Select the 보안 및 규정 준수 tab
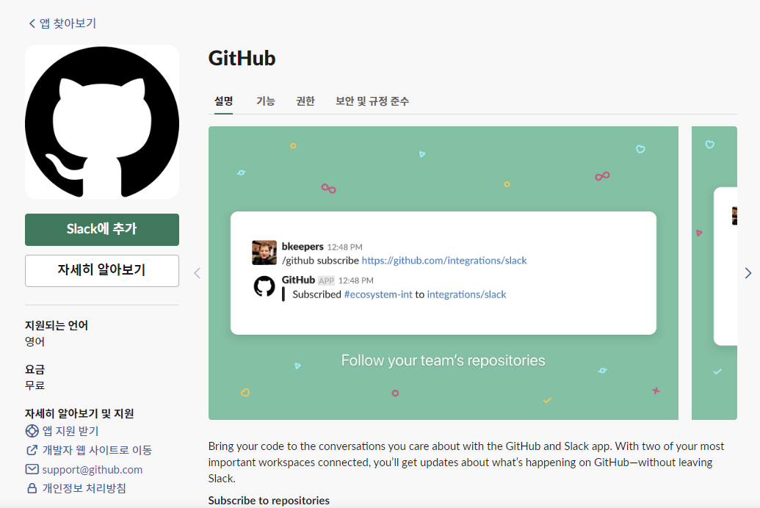 [x=372, y=101]
